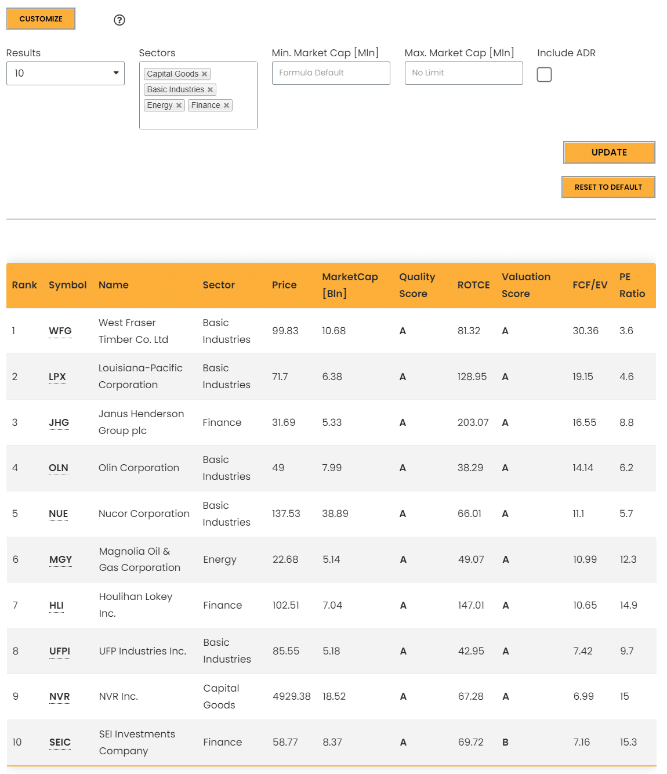The image size is (667, 774).
Task: Open the NVR symbol link
Action: pos(60,697)
